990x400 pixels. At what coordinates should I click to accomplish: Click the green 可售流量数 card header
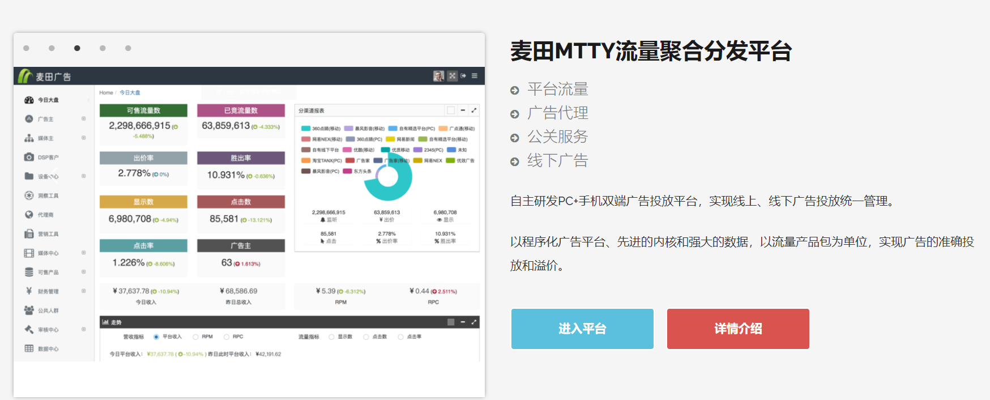143,110
